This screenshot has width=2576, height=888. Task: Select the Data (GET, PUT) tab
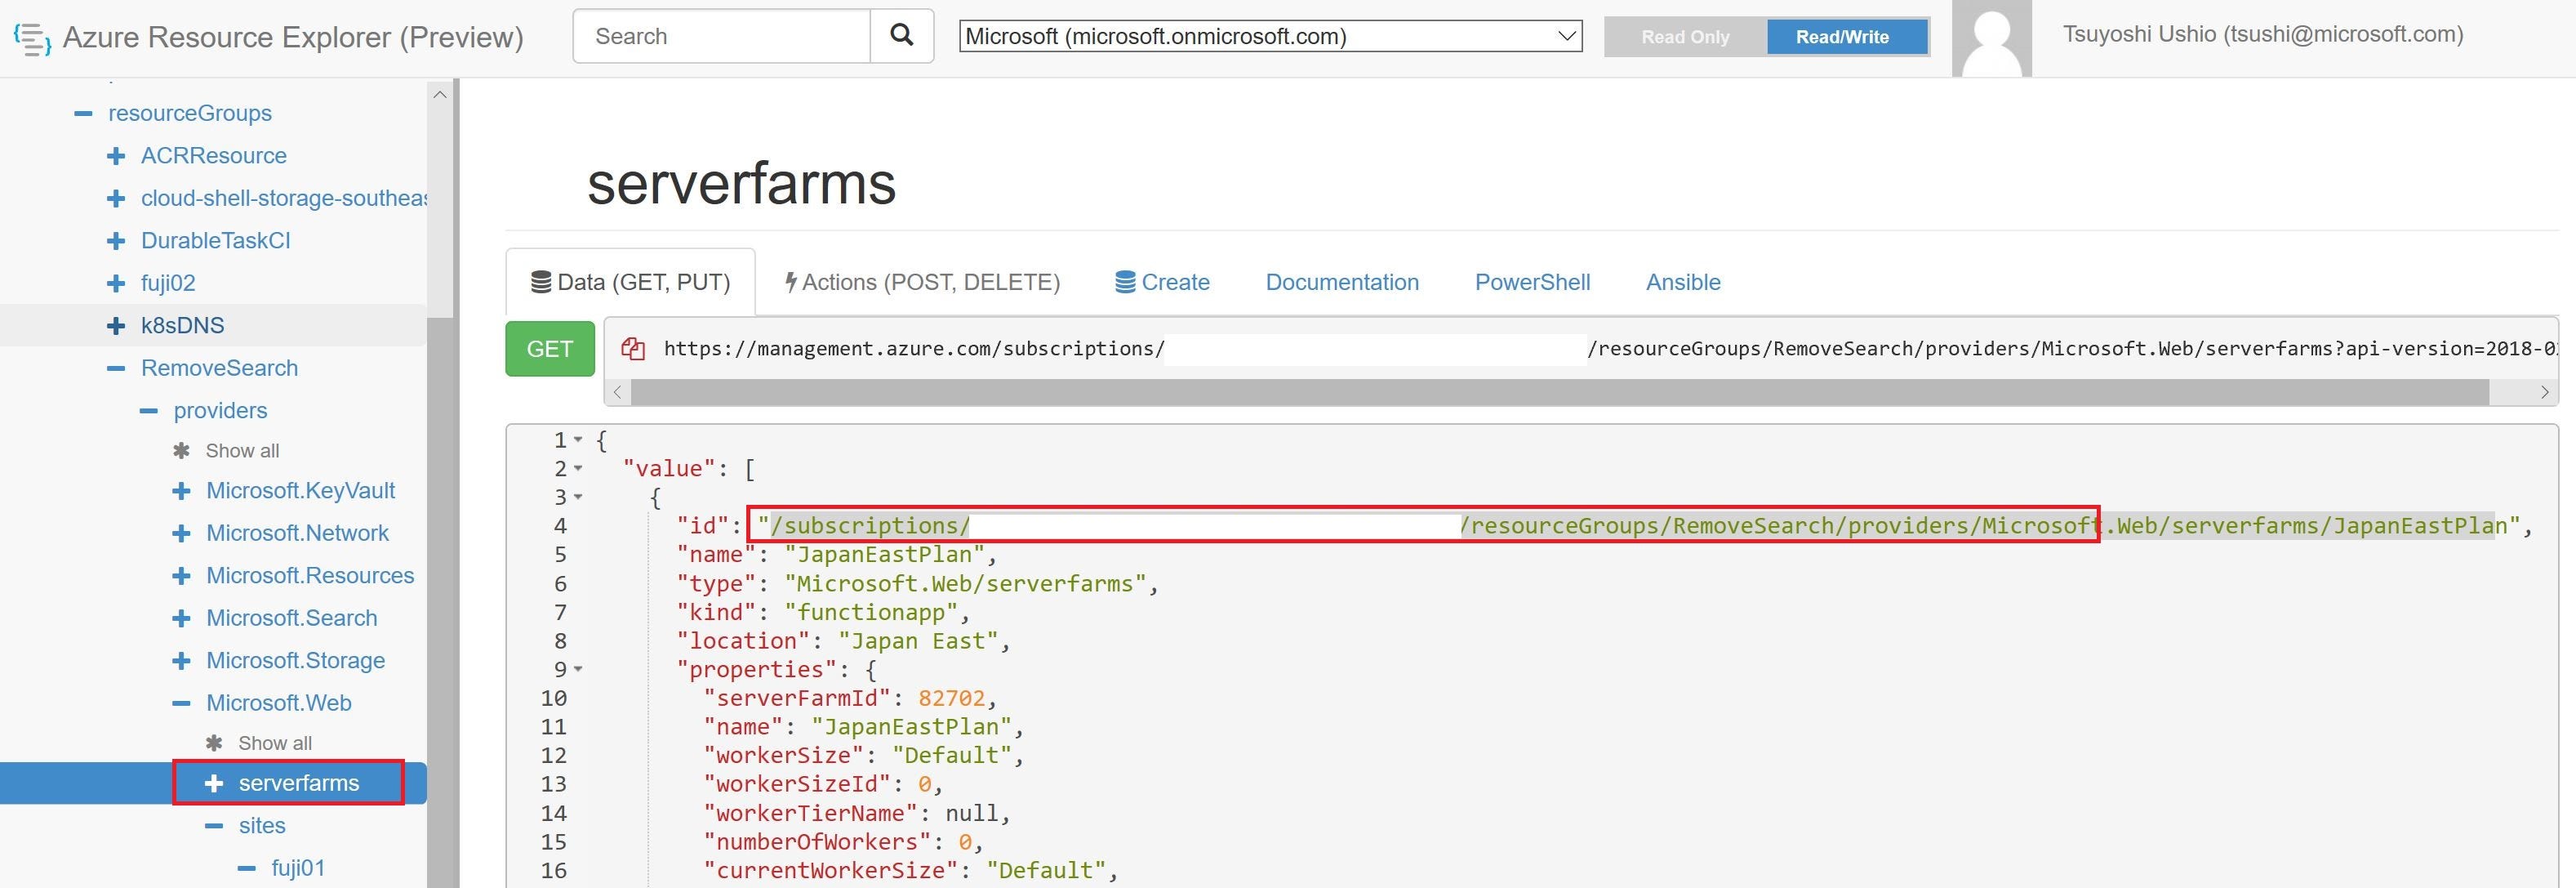pyautogui.click(x=630, y=282)
